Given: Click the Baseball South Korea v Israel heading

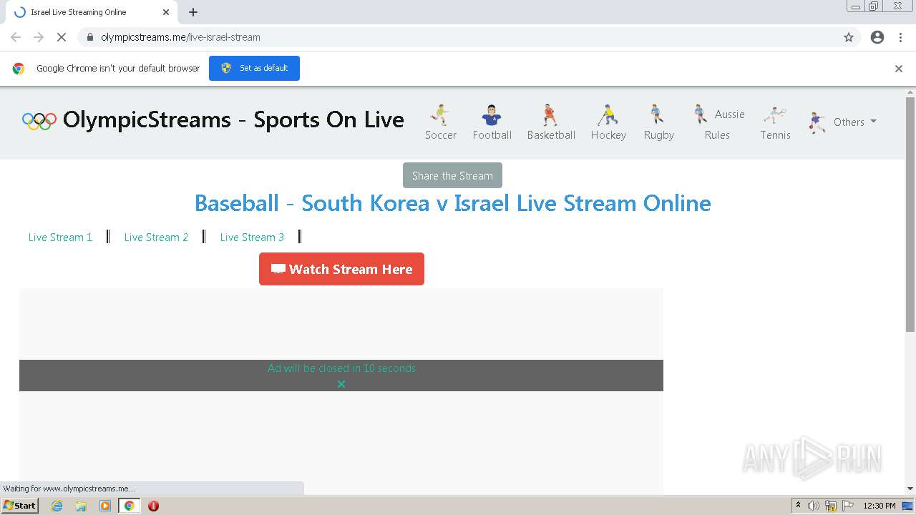Looking at the screenshot, I should pyautogui.click(x=453, y=203).
